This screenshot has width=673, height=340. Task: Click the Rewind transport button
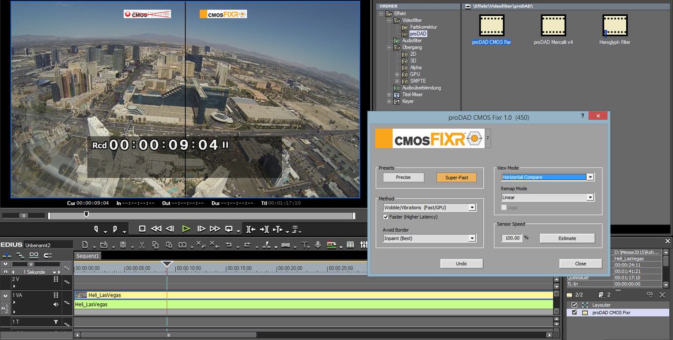156,229
